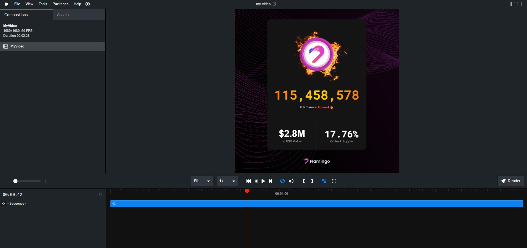Toggle the transparency checkerboard background
Image resolution: width=527 pixels, height=248 pixels.
(x=324, y=181)
